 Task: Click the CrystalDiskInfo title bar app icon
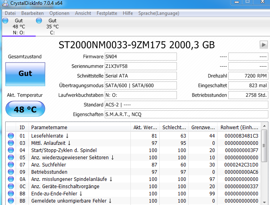pyautogui.click(x=5, y=3)
